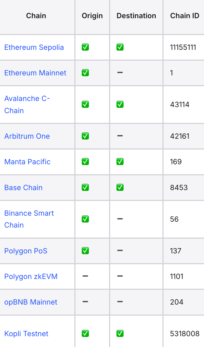Click Base Chain destination checkmark icon

coord(120,187)
